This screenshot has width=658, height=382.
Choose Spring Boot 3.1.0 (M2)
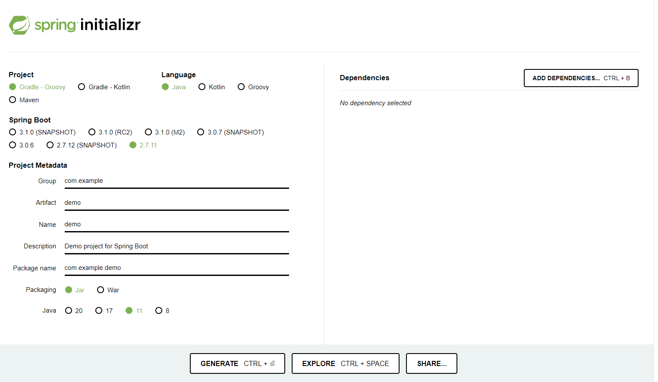tap(165, 132)
